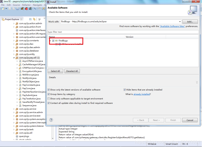Toggle Group items by category checkbox
202x147 pixels.
(x=49, y=94)
